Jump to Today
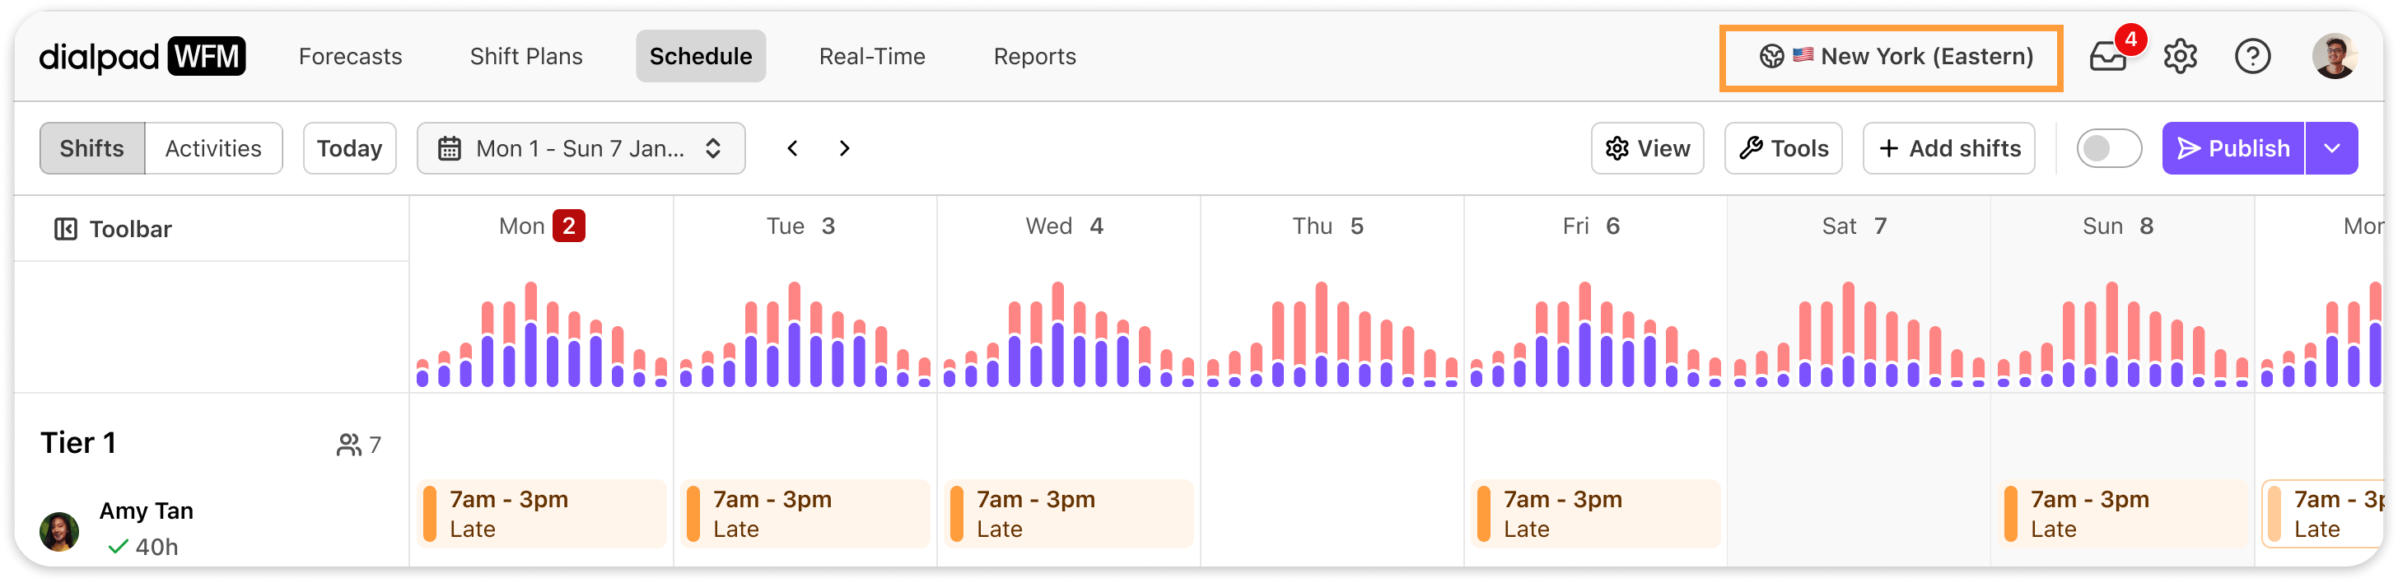 click(349, 148)
